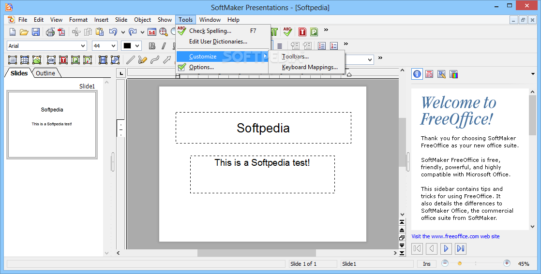The width and height of the screenshot is (541, 274).
Task: Show more object toolbar items via chevron
Action: coord(380,58)
